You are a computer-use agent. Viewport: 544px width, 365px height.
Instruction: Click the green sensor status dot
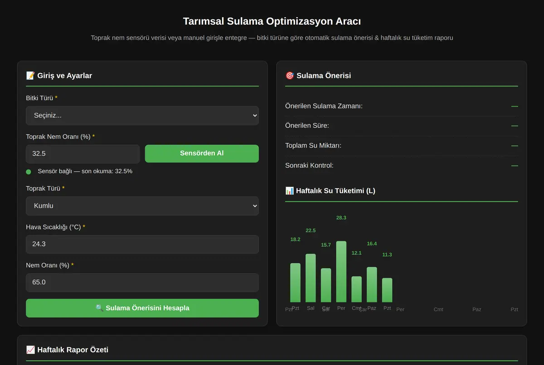pos(29,172)
